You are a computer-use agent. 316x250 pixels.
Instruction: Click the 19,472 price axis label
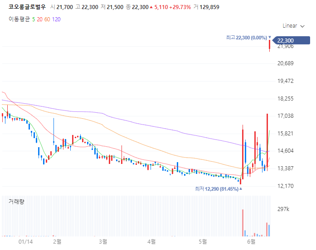[x=285, y=81]
